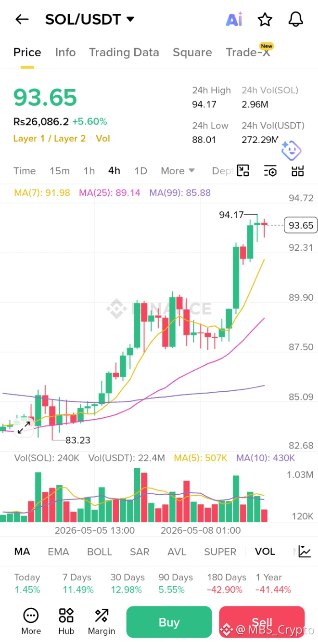The image size is (318, 642).
Task: Click the 24h Vol(SOL) 2.96M value
Action: point(255,104)
